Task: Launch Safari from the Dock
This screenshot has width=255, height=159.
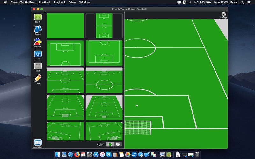Action: [x=70, y=155]
